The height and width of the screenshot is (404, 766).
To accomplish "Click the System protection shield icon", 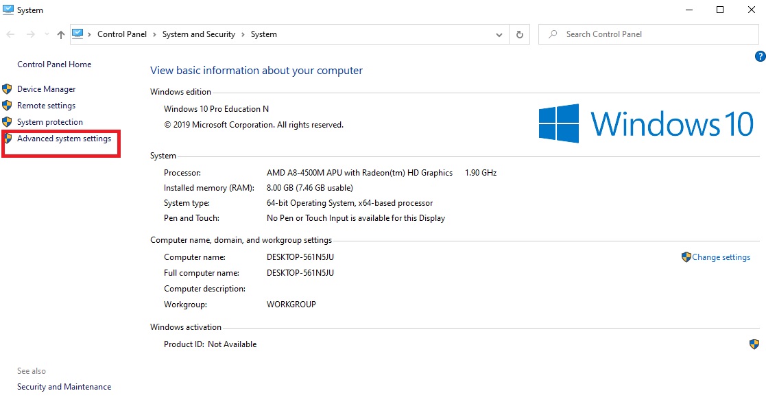I will coord(7,121).
